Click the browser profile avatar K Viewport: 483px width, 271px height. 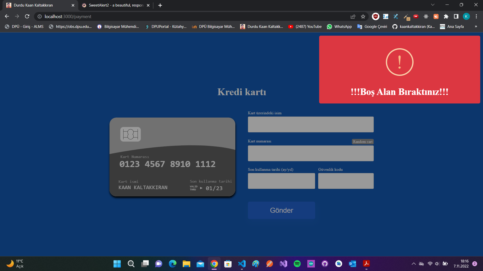pos(466,16)
